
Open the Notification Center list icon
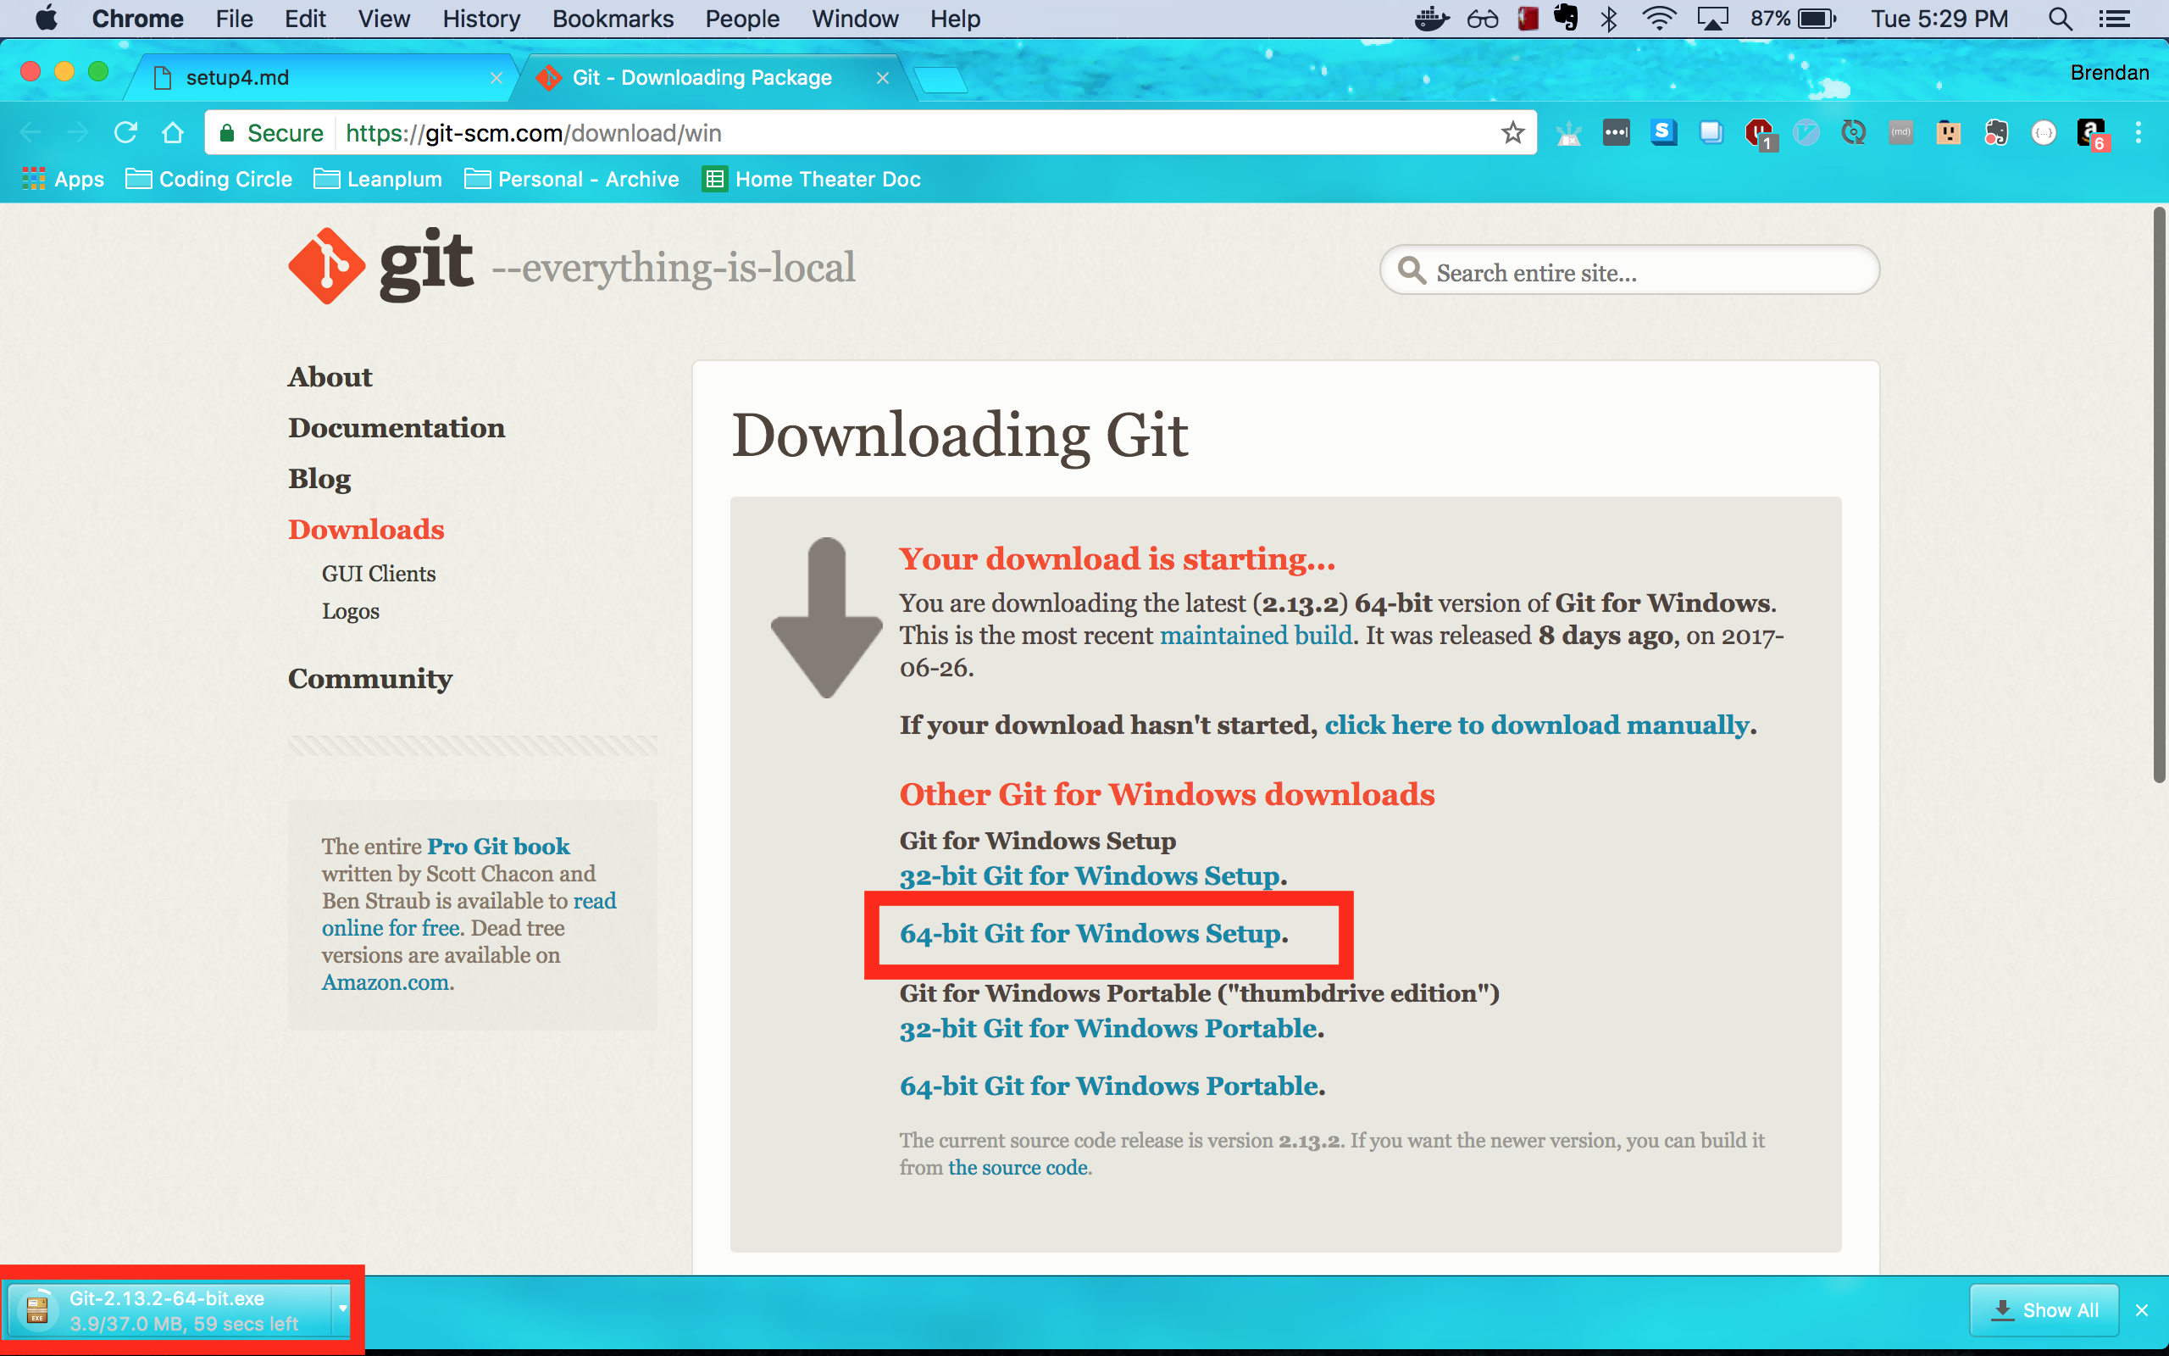pos(2114,19)
